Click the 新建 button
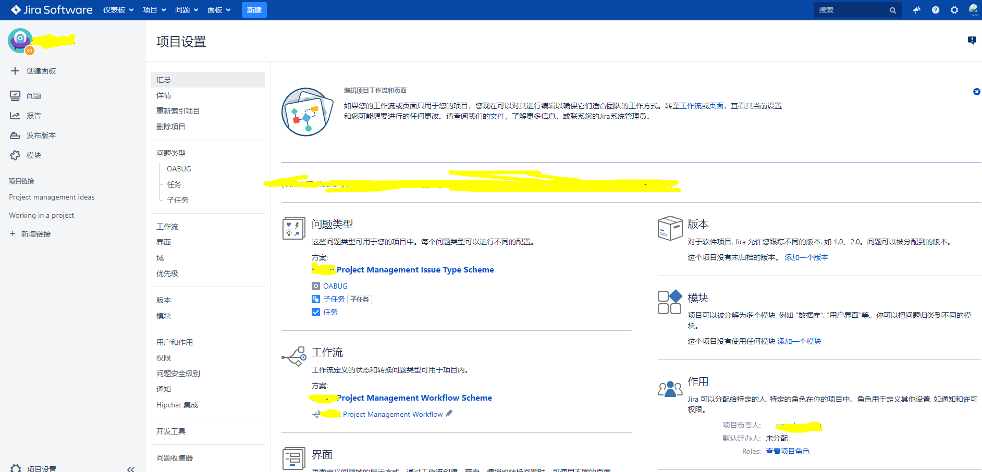The height and width of the screenshot is (472, 982). click(254, 9)
